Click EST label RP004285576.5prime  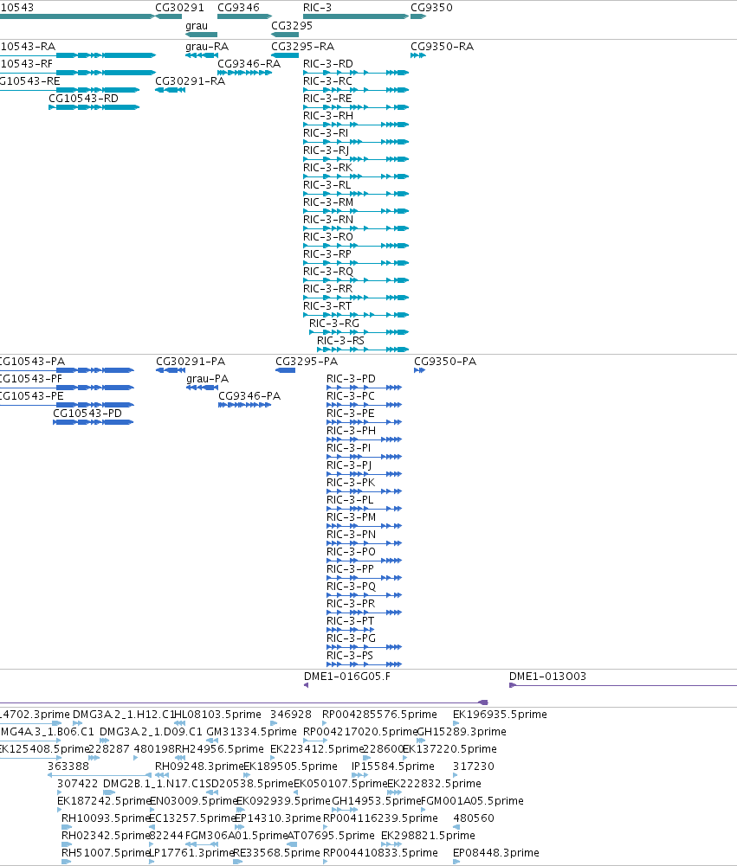[379, 715]
